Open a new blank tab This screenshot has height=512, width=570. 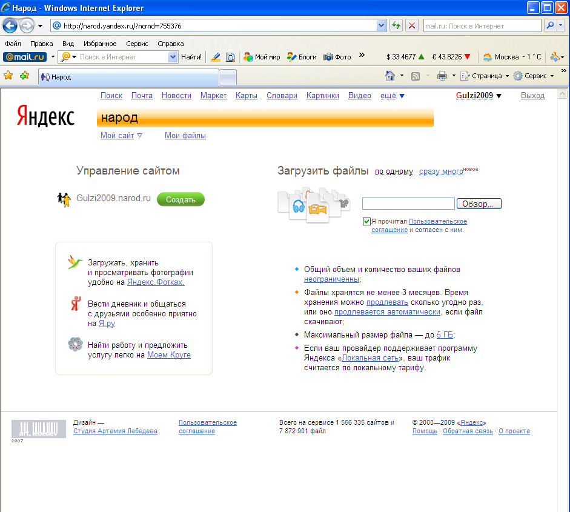(x=228, y=77)
